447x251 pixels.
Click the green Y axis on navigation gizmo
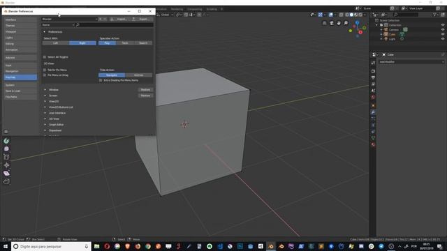tap(365, 28)
